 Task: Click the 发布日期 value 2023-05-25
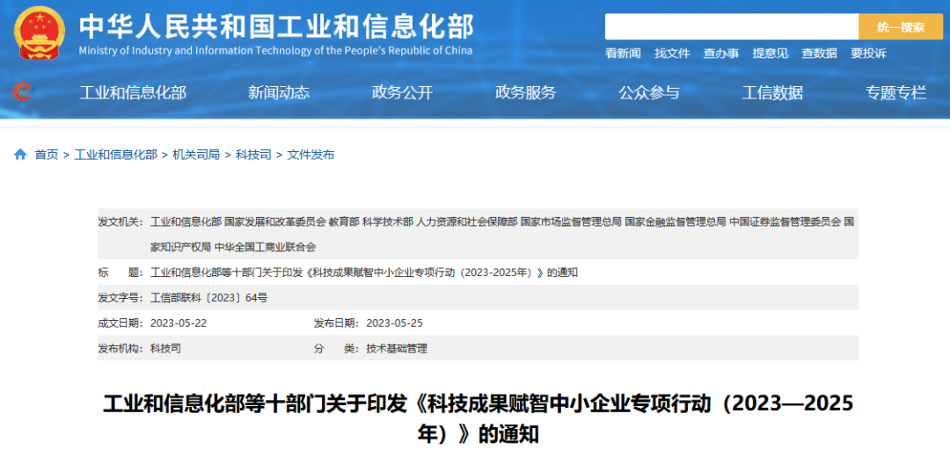(394, 323)
